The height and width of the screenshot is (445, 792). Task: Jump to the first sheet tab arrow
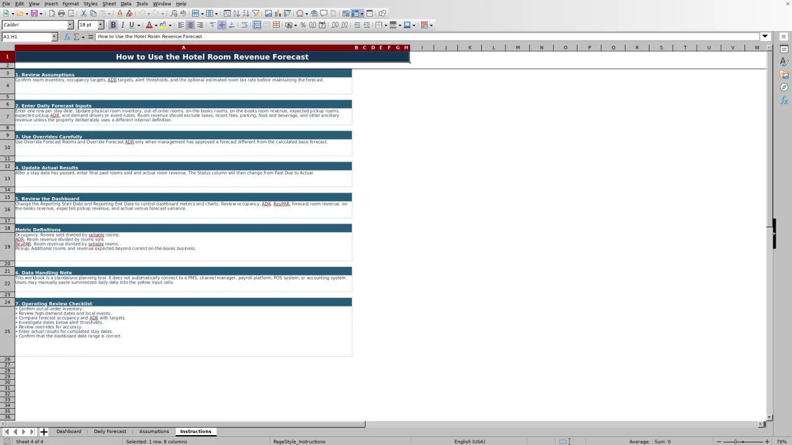tap(7, 432)
